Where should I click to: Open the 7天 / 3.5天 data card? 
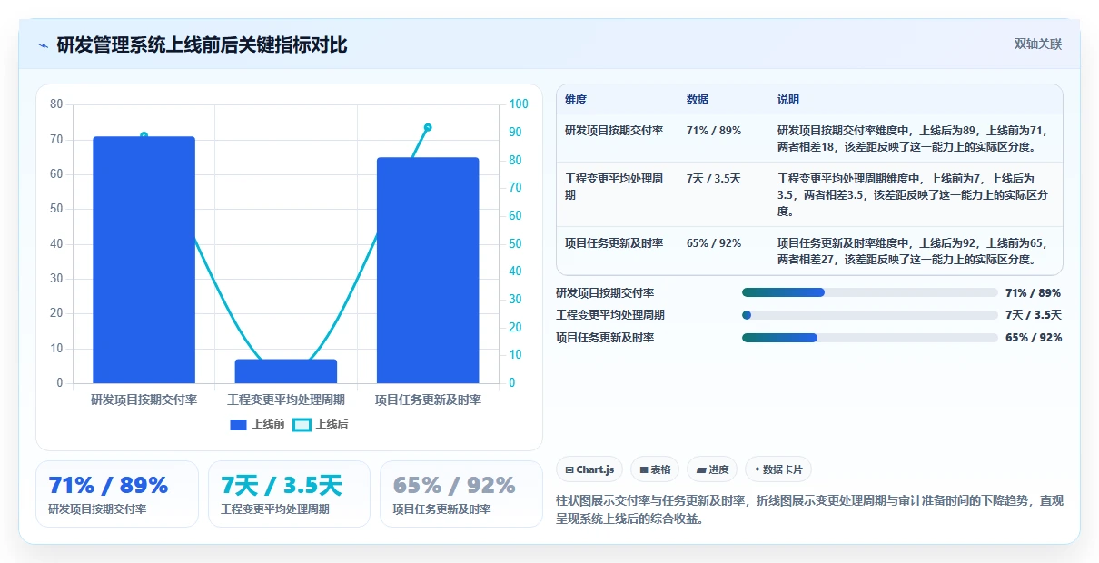(289, 494)
